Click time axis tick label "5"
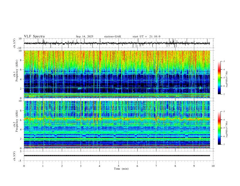The image size is (240, 186). (x=118, y=166)
